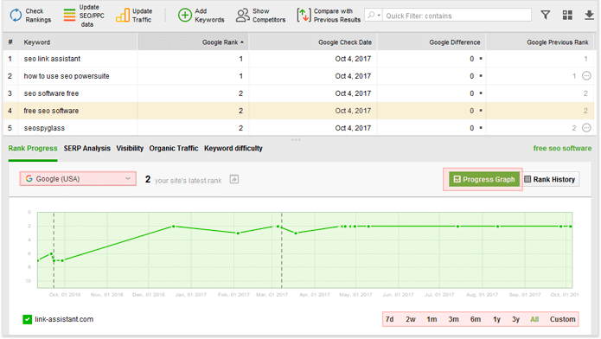
Task: Click the '#' column header
Action: [10, 42]
